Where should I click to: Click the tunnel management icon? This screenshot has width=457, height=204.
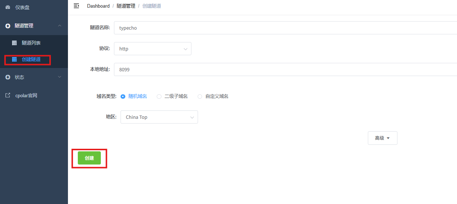click(x=8, y=26)
